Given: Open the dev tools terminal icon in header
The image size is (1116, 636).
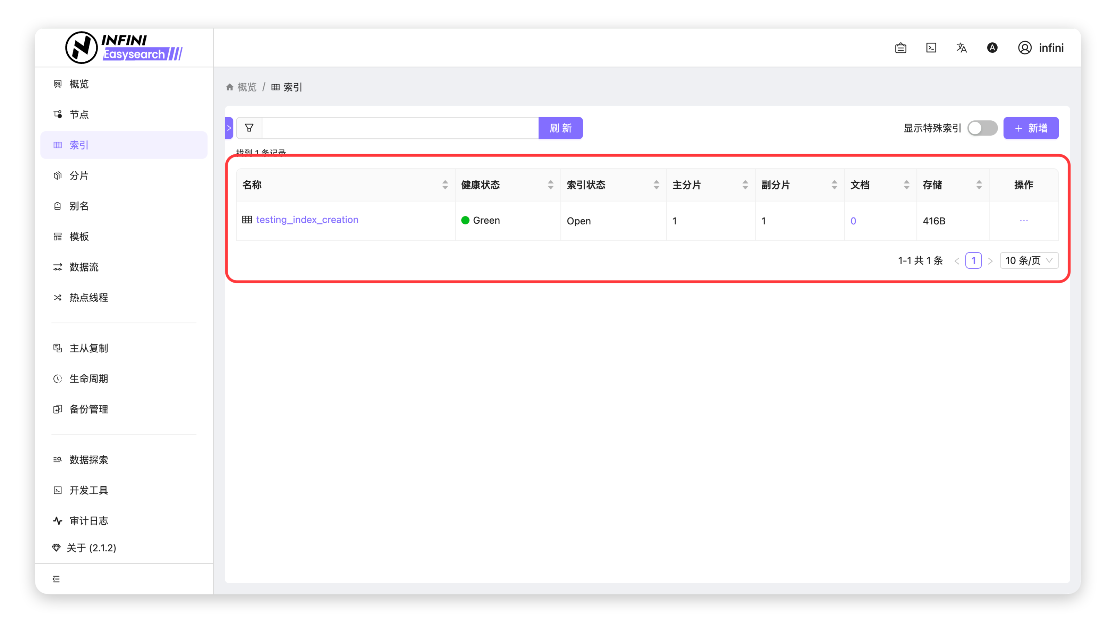Looking at the screenshot, I should (x=931, y=48).
